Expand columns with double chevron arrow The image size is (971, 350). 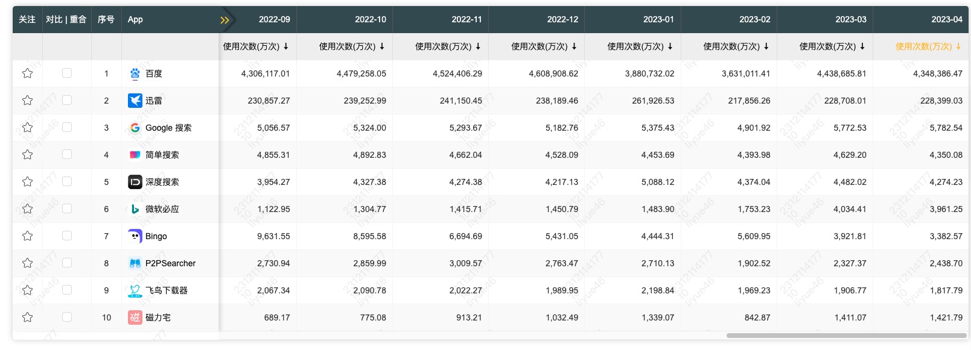[224, 20]
